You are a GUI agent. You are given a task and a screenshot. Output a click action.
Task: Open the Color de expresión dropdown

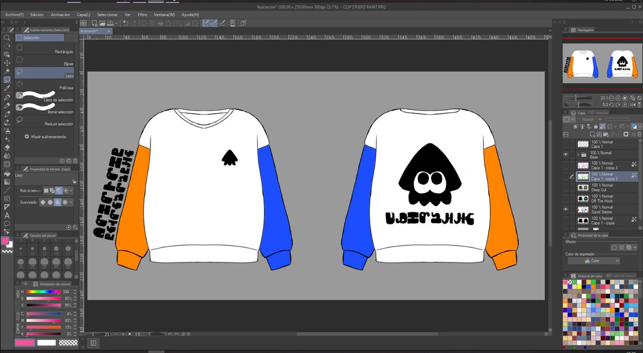594,261
